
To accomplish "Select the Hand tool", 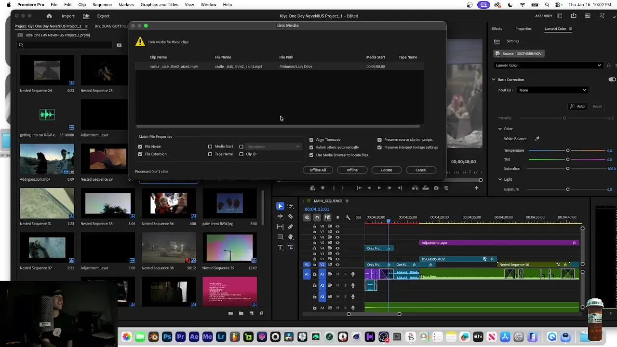I will [x=290, y=237].
